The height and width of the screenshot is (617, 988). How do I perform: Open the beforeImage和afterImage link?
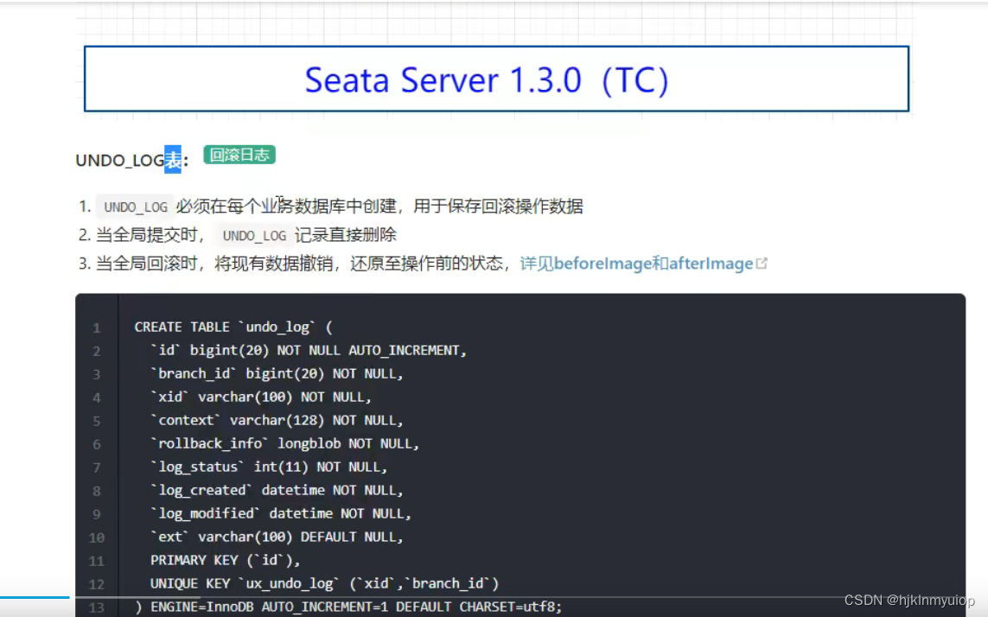pos(636,264)
